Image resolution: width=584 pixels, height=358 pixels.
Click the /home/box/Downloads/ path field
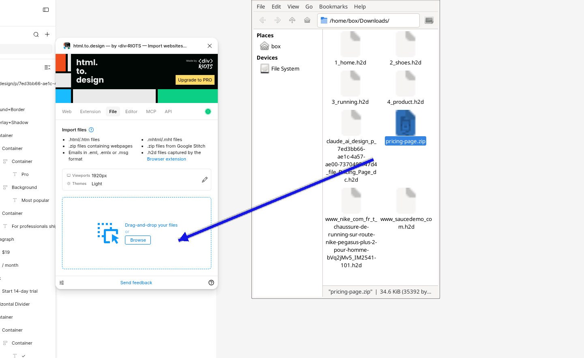pos(368,21)
